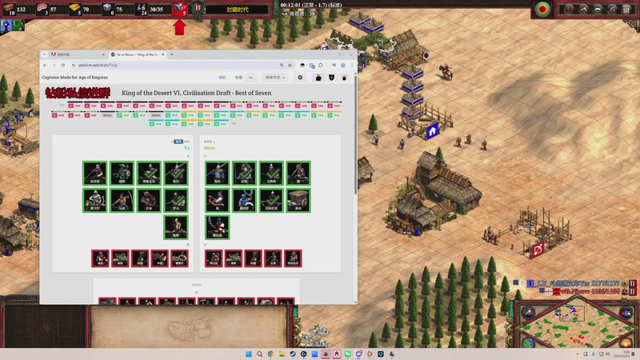Close the 'Yo vs Nicov' tab
This screenshot has height=360, width=640.
coord(163,54)
